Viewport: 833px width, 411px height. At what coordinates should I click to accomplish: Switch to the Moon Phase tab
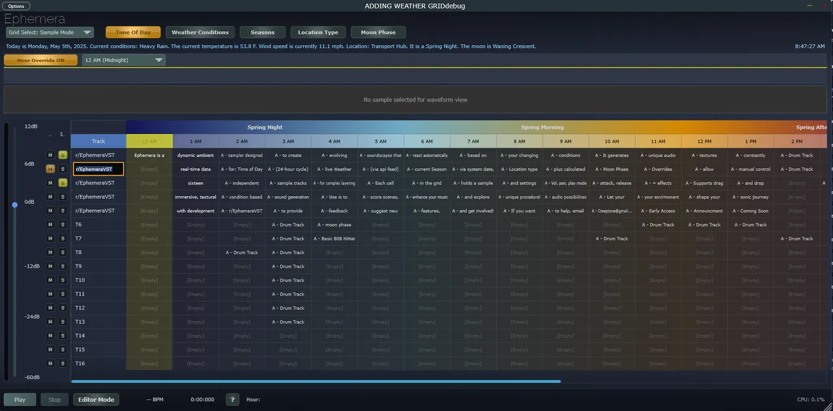point(378,33)
